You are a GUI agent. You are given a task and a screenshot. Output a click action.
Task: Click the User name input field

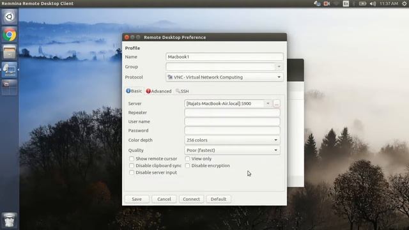pyautogui.click(x=232, y=121)
